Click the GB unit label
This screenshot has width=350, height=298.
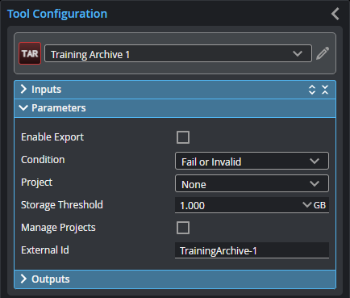pyautogui.click(x=319, y=205)
